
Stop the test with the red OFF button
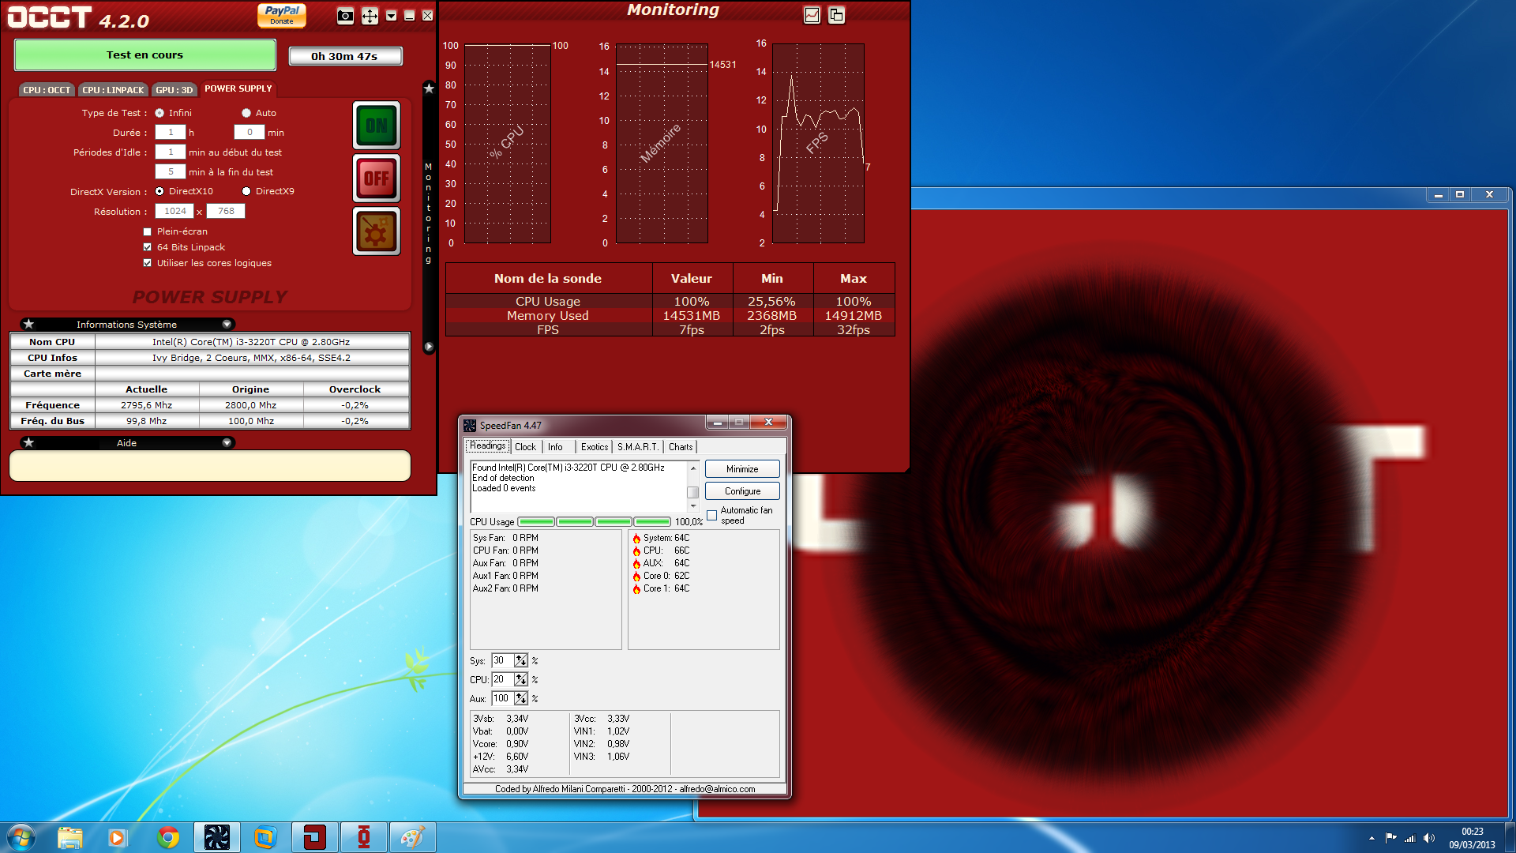pos(377,178)
